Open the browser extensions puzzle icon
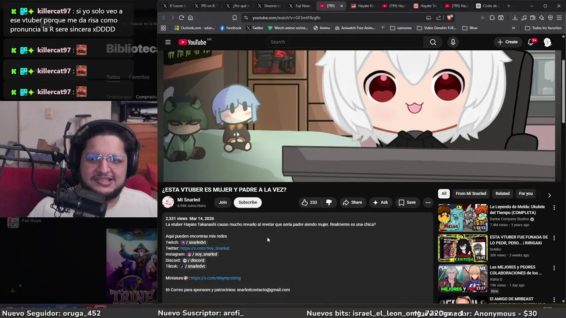 click(x=492, y=18)
